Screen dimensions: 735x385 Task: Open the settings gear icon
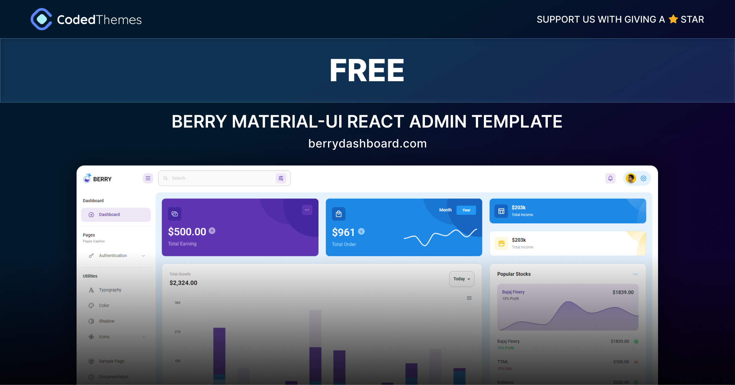click(644, 178)
